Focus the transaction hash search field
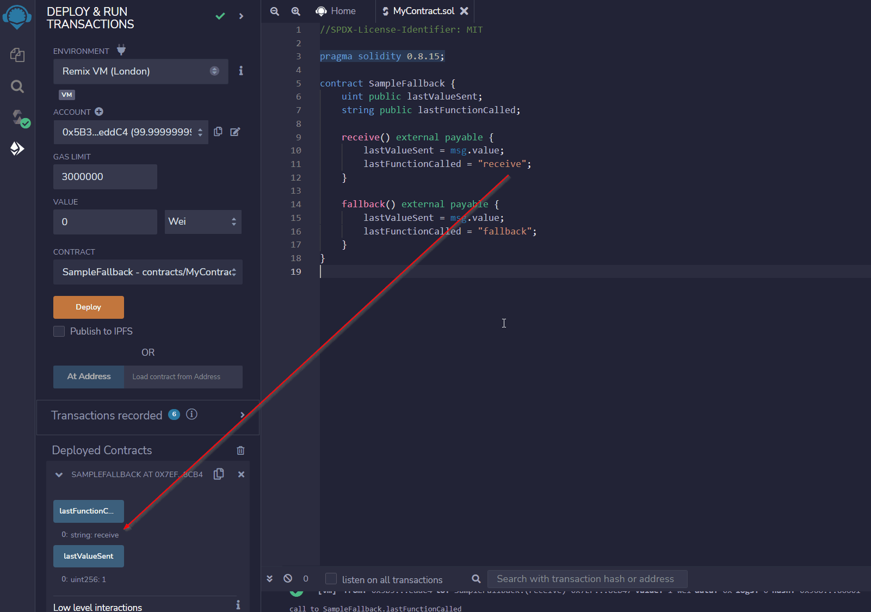This screenshot has width=871, height=612. pyautogui.click(x=588, y=579)
